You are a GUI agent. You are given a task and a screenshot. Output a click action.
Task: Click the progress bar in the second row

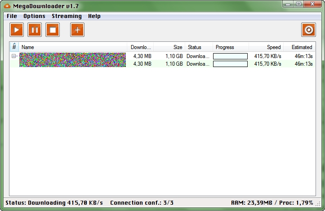230,64
